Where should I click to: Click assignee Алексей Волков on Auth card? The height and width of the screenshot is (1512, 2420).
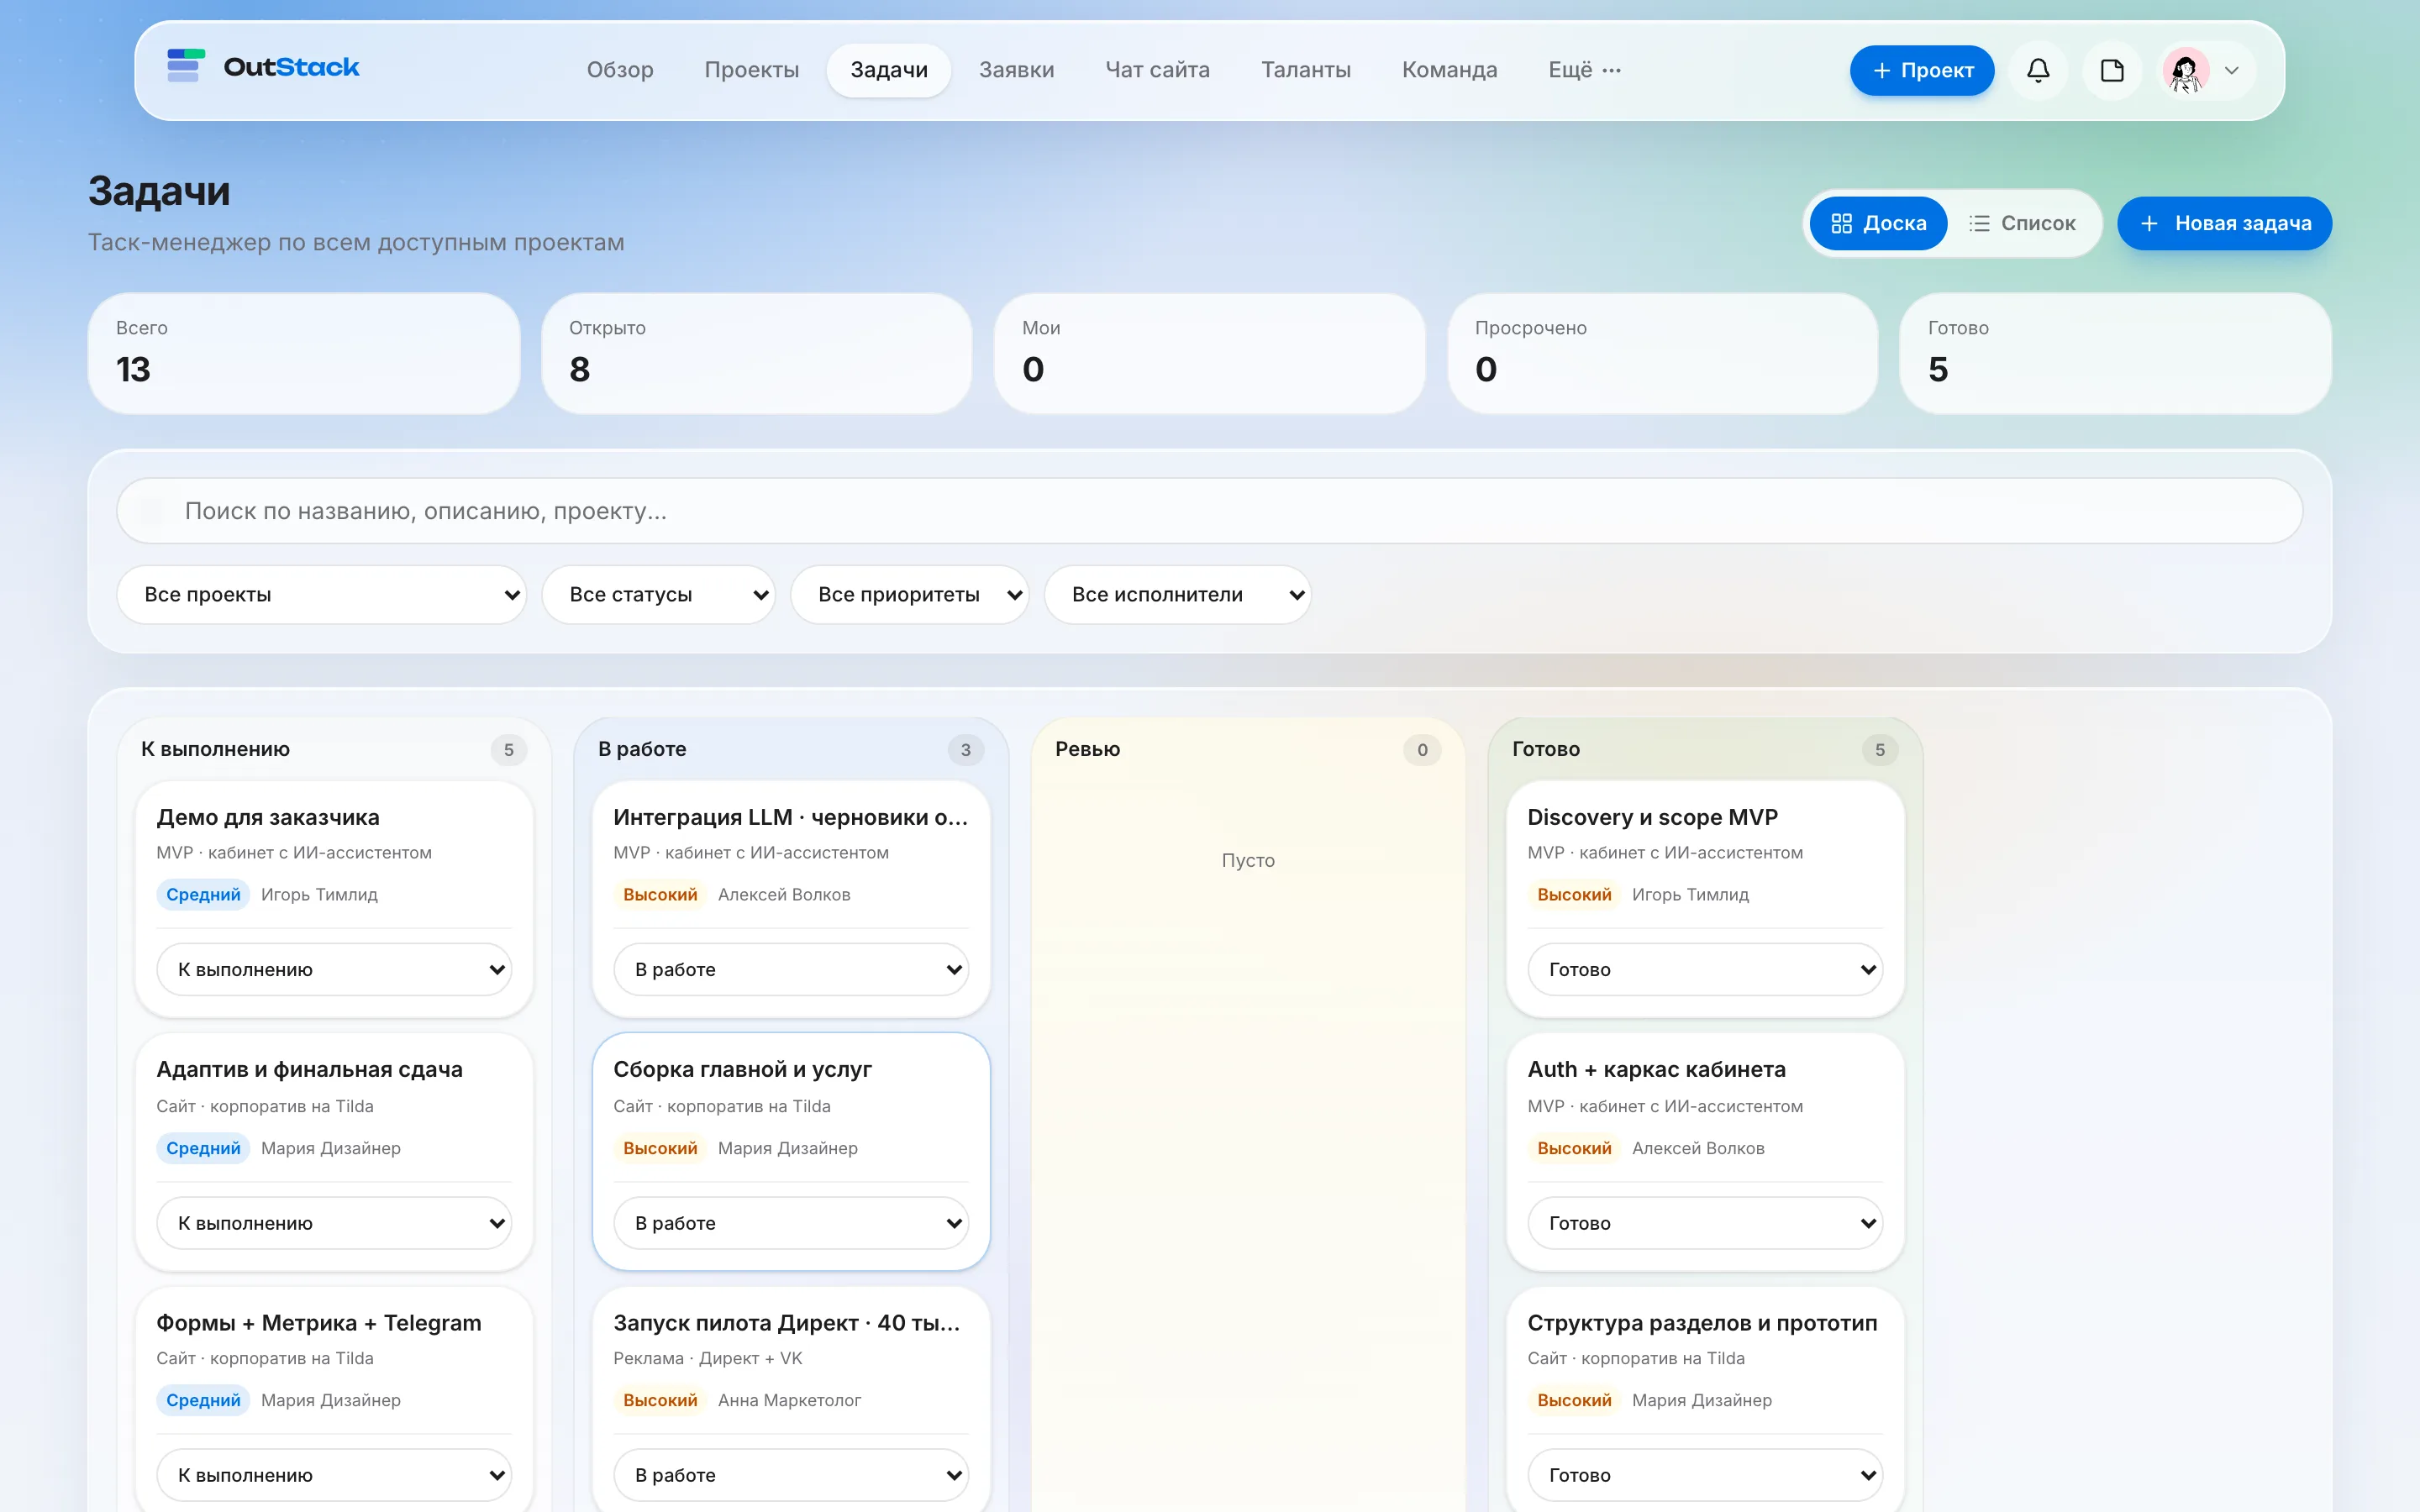(x=1698, y=1148)
